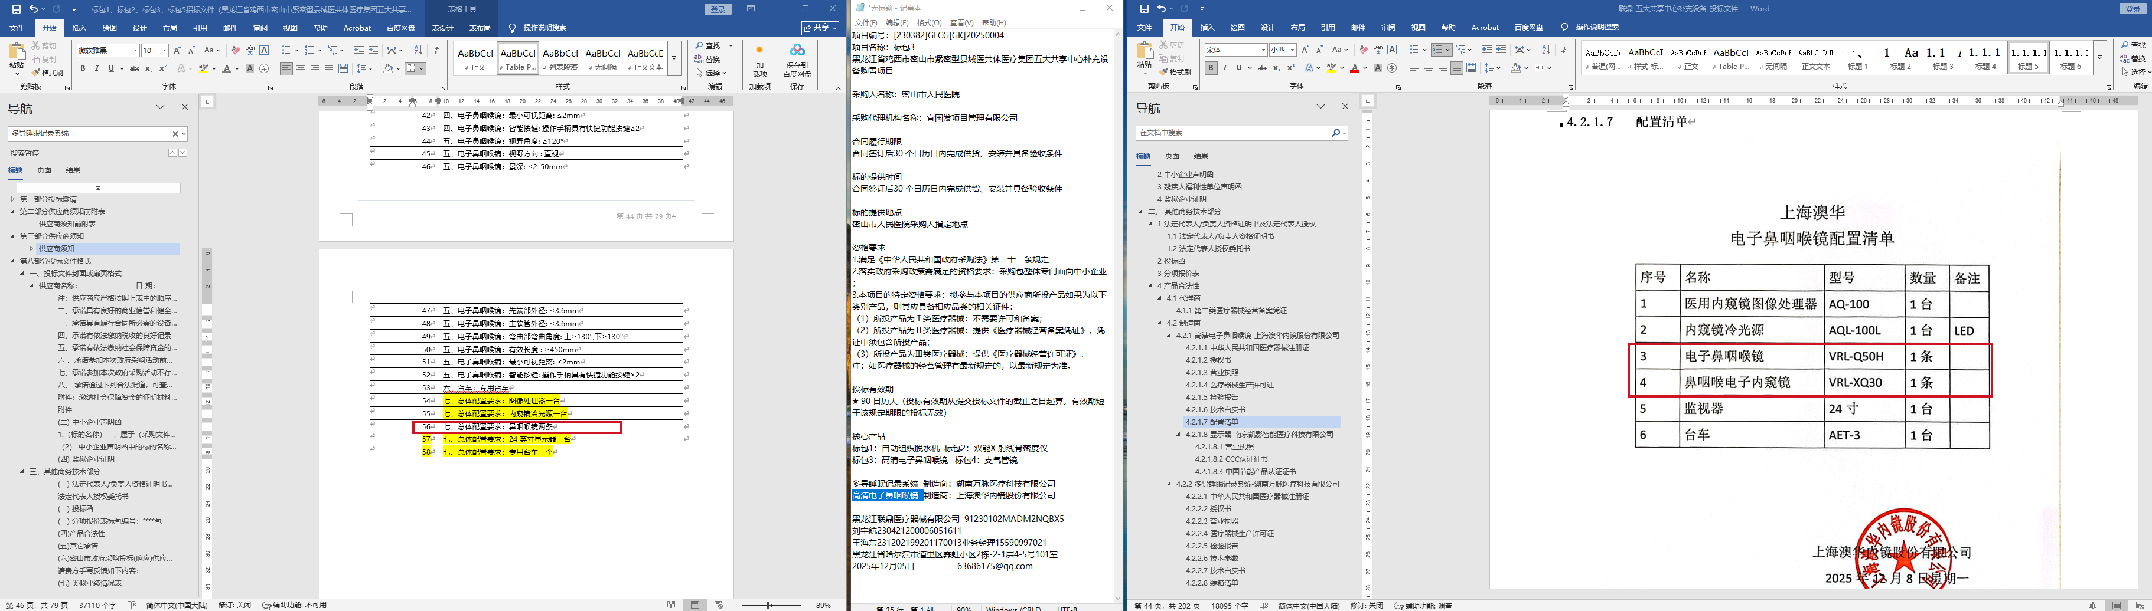The height and width of the screenshot is (611, 2152).
Task: Toggle Italic in left Word ribbon
Action: (x=97, y=68)
